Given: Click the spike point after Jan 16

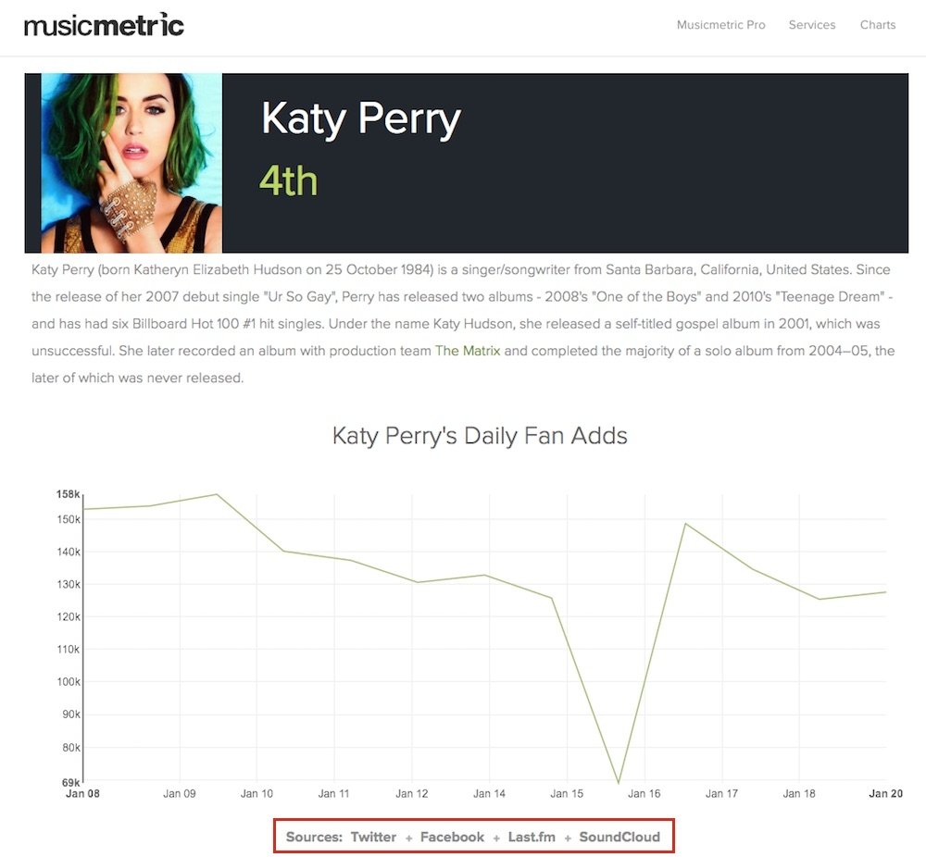Looking at the screenshot, I should pos(685,524).
